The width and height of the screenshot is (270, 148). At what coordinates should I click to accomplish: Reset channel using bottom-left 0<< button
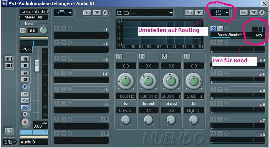point(8,130)
